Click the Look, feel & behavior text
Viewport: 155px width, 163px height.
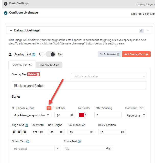(143, 14)
